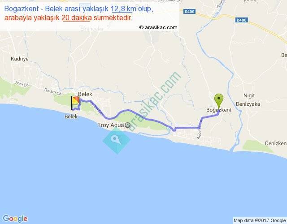Click the Troy Aqua attraction icon
Image resolution: width=287 pixels, height=224 pixels.
click(x=127, y=125)
